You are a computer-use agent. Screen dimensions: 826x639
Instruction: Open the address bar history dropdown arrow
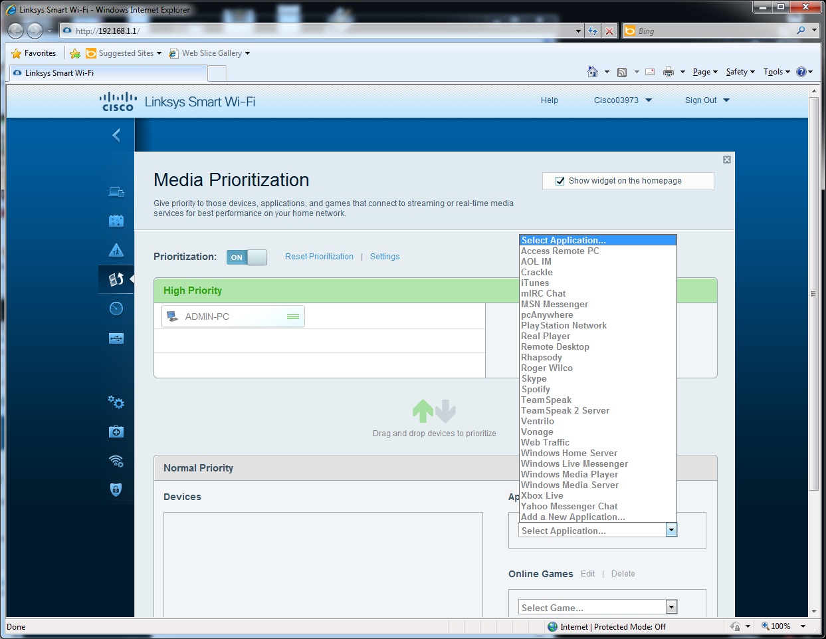click(x=578, y=31)
